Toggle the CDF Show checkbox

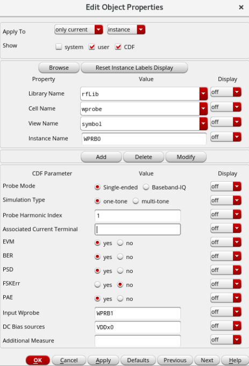pos(118,47)
